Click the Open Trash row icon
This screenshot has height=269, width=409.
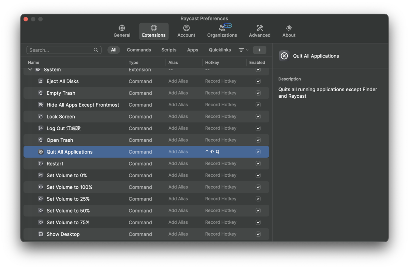41,140
